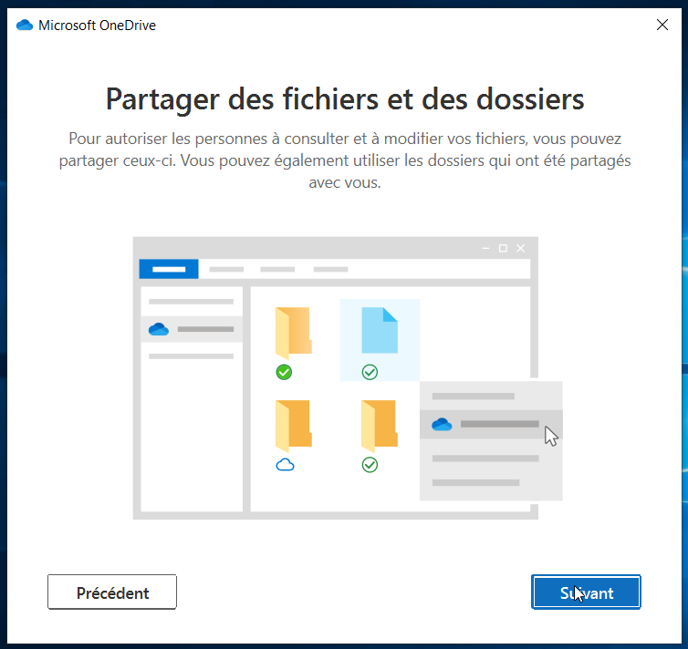
Task: Click the blue cloud-only status icon
Action: point(285,465)
